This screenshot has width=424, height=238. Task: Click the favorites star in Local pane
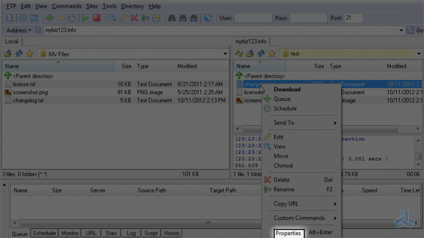(29, 54)
